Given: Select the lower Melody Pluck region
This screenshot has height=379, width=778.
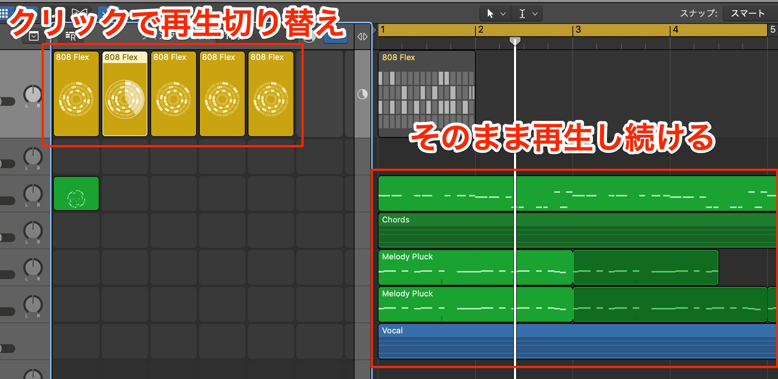Looking at the screenshot, I should pos(475,304).
